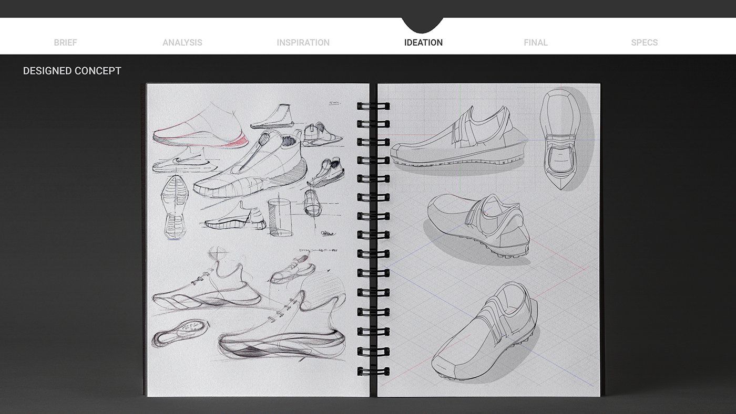Open the right notebook isometric grid page
Screen dimensions: 736x414
[489, 239]
